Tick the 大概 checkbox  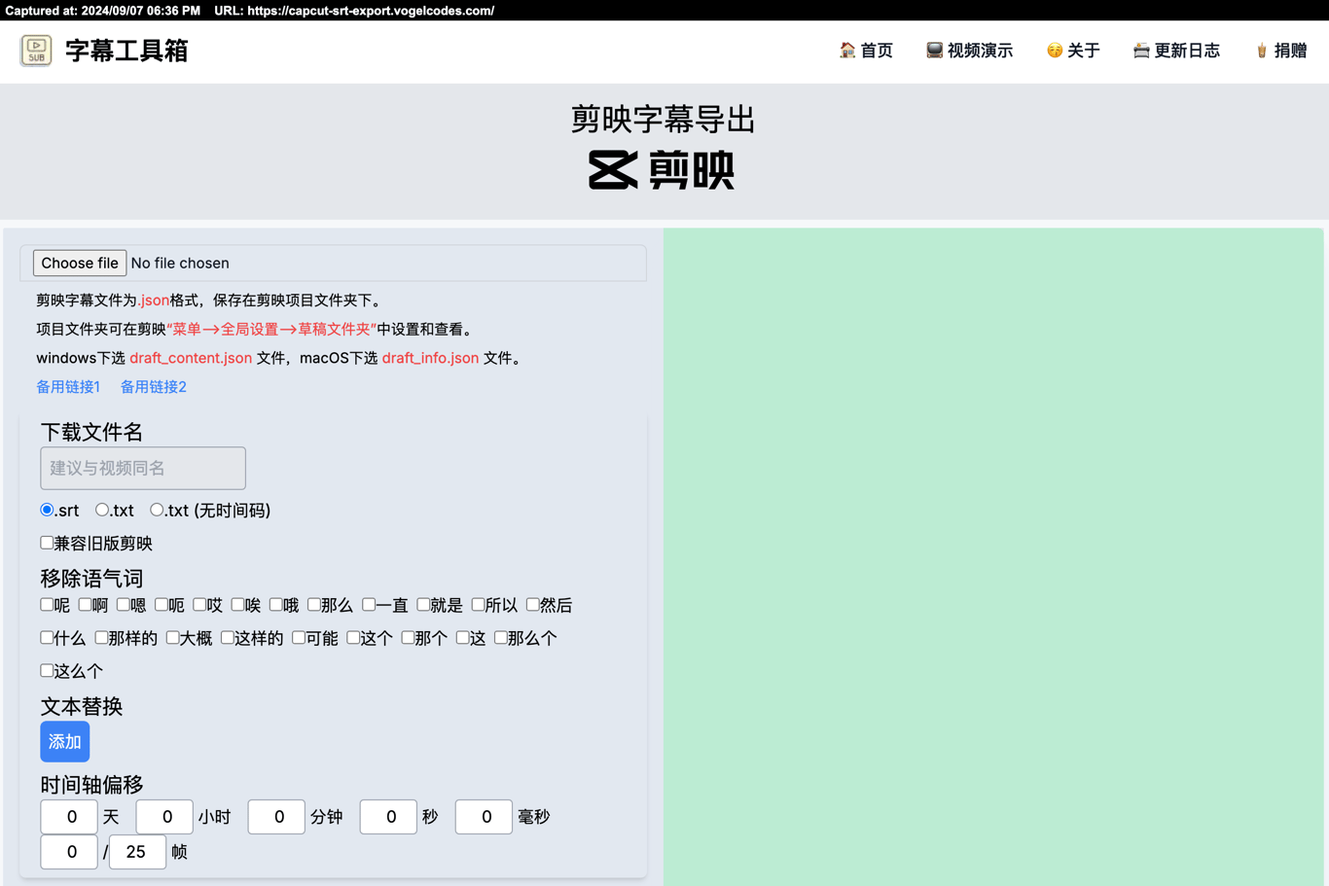172,638
